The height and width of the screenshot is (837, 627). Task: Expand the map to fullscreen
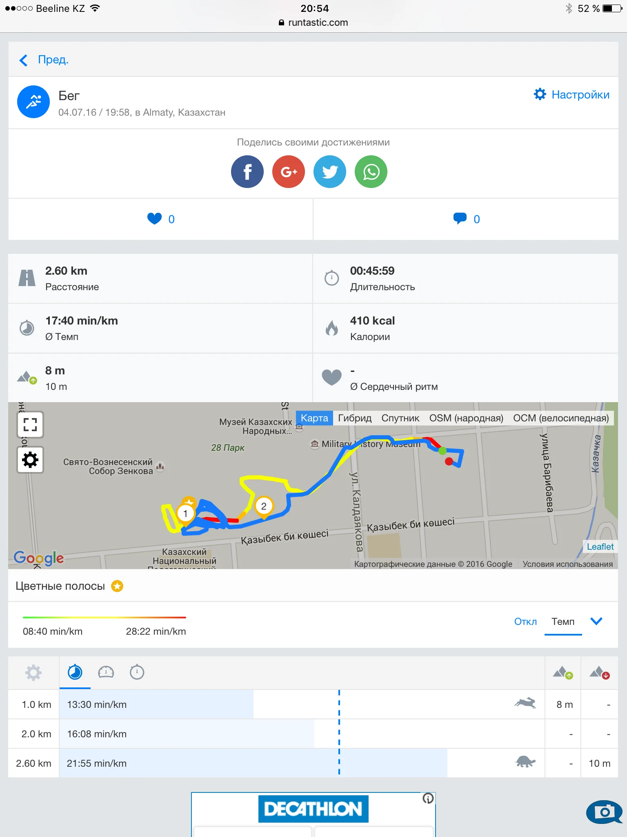pos(30,425)
